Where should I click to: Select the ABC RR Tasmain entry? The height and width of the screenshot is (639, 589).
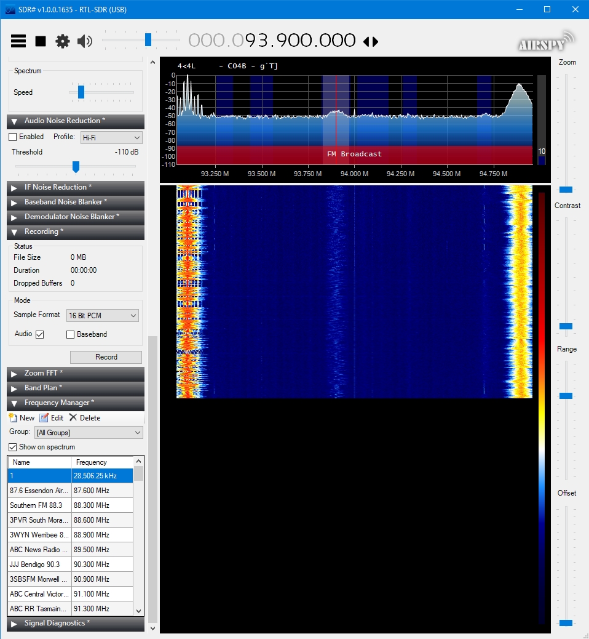[x=71, y=608]
